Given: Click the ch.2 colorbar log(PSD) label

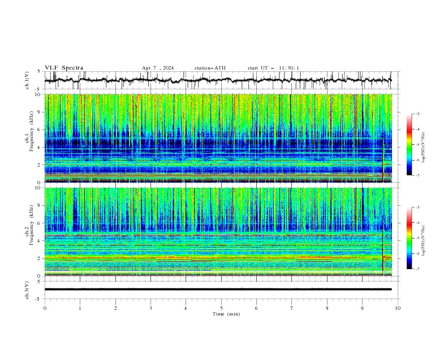Looking at the screenshot, I should pos(424,241).
